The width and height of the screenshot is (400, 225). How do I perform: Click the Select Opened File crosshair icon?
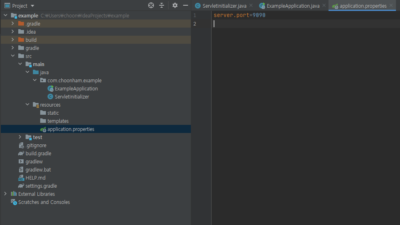click(x=151, y=5)
